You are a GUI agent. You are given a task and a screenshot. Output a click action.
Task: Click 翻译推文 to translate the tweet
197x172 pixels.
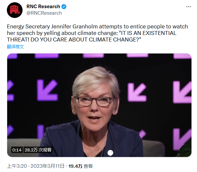tap(15, 47)
